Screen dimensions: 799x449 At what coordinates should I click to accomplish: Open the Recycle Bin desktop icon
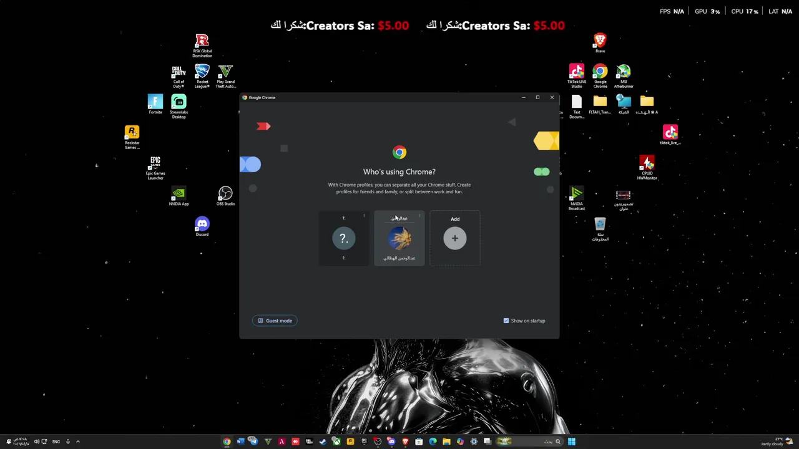[x=600, y=229]
